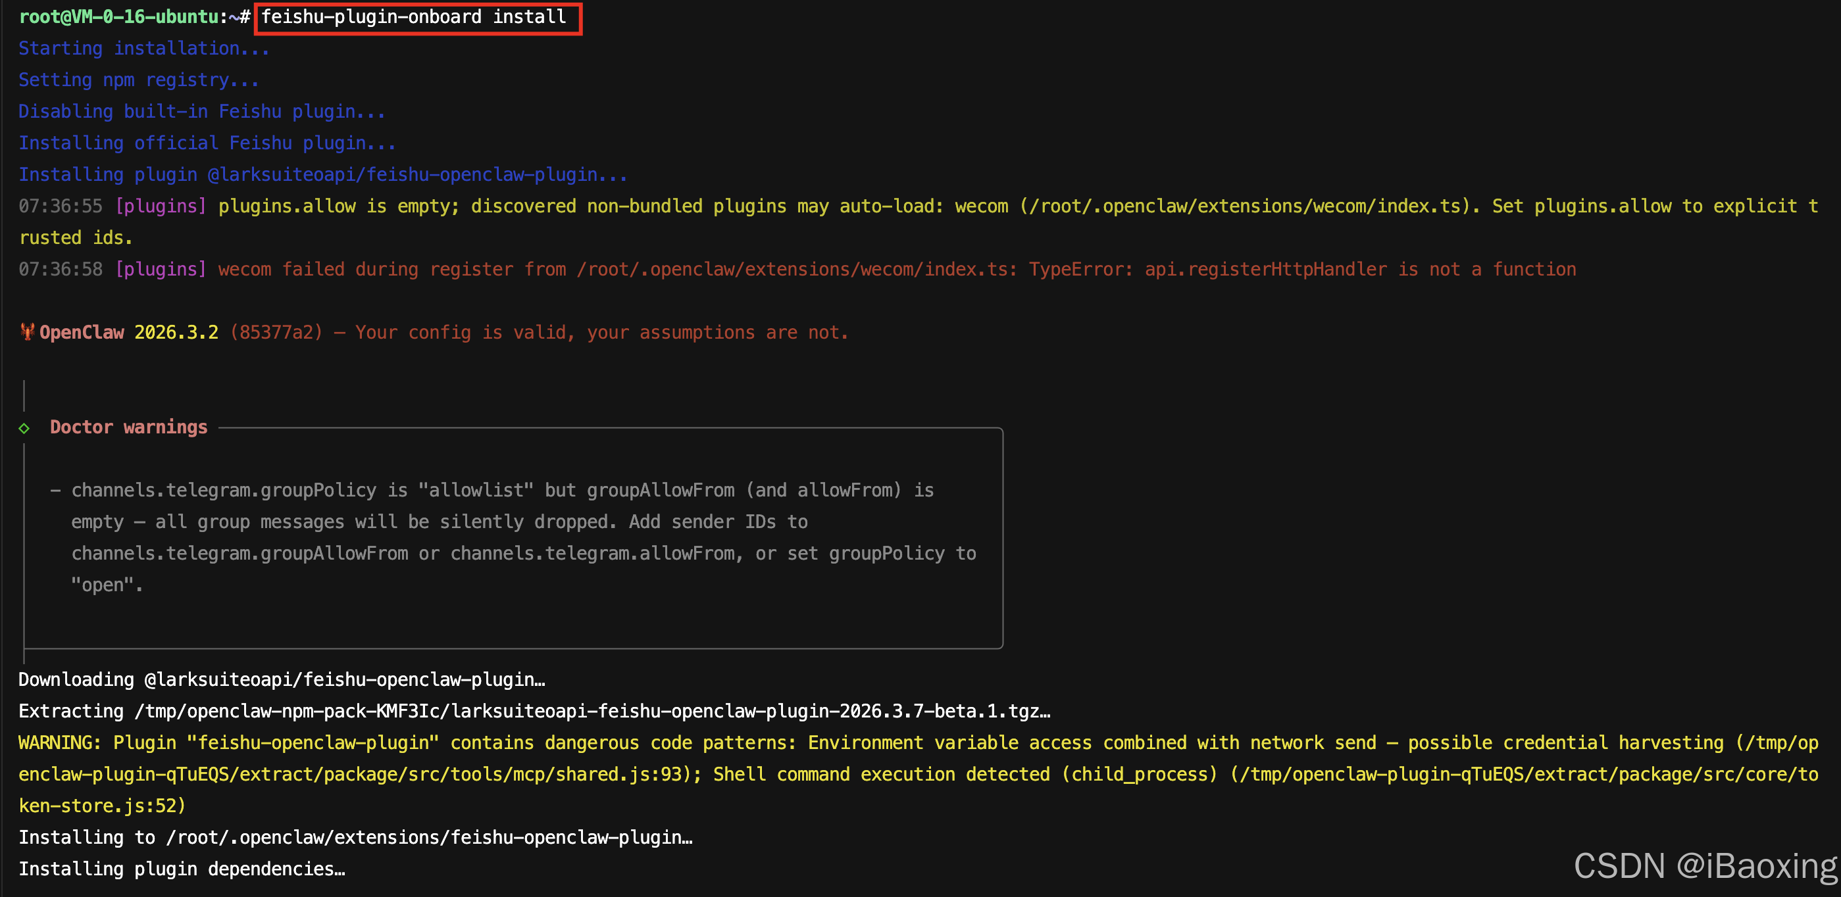
Task: Click the channels.telegram.groupPolicy warning text
Action: 223,490
